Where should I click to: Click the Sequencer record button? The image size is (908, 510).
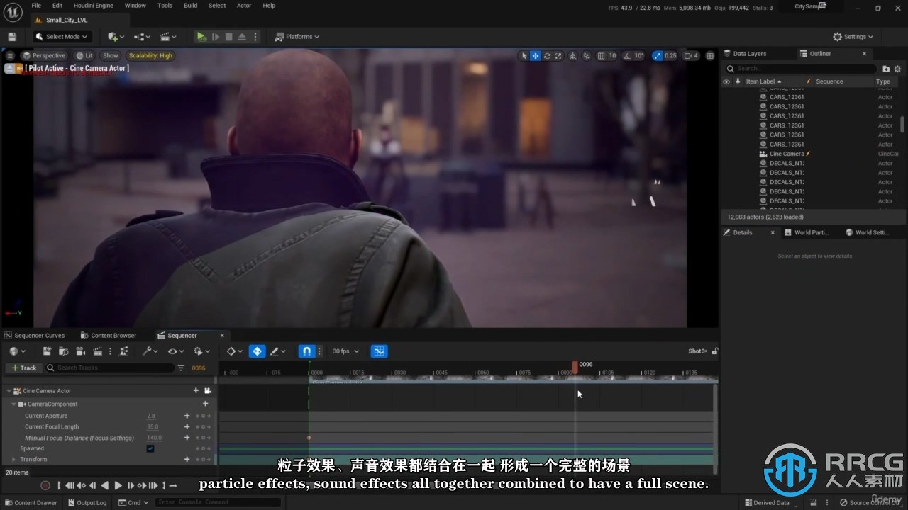click(45, 485)
